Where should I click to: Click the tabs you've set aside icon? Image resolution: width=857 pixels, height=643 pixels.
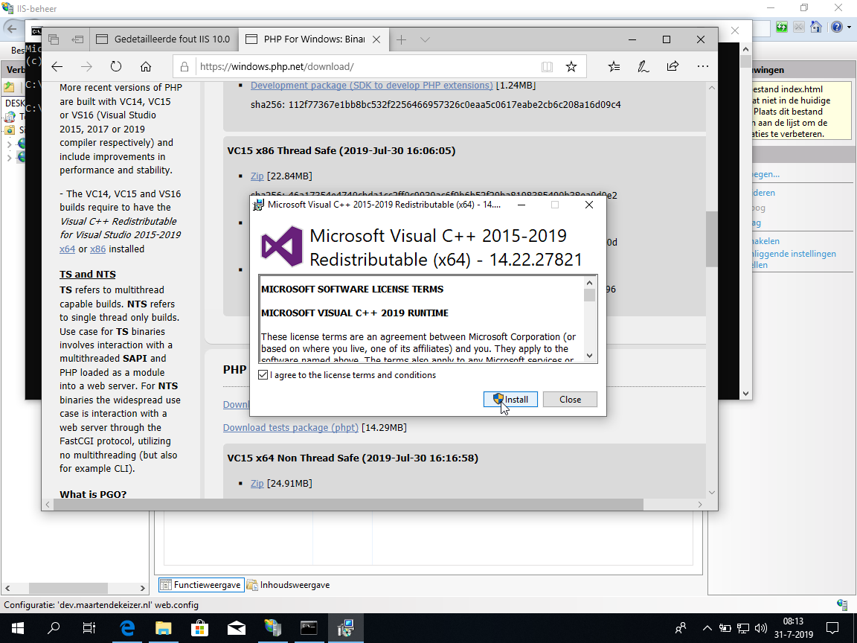[54, 39]
